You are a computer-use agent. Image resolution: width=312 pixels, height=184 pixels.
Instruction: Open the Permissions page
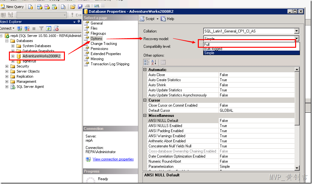click(99, 49)
